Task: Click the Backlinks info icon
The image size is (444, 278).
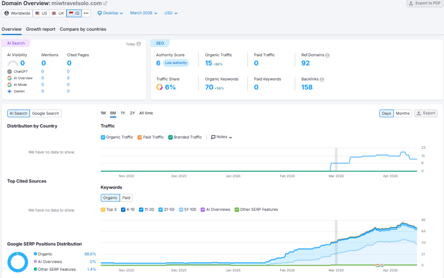Action: pos(322,80)
